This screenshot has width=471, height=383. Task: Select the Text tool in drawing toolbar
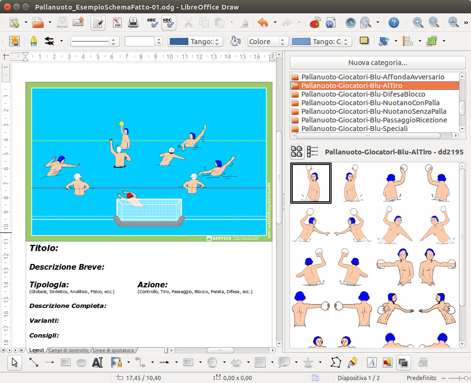(x=97, y=362)
